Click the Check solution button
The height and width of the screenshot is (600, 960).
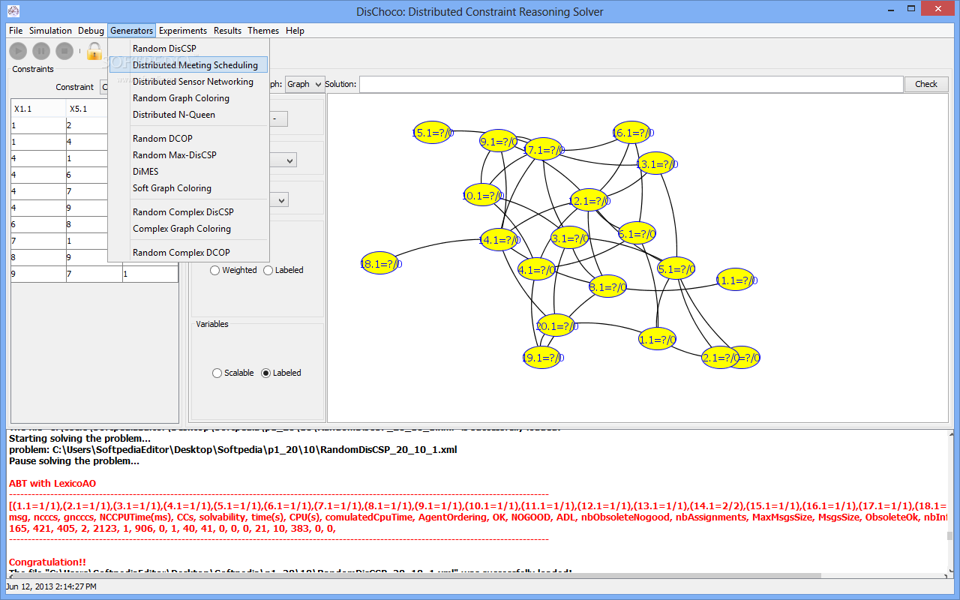click(926, 84)
